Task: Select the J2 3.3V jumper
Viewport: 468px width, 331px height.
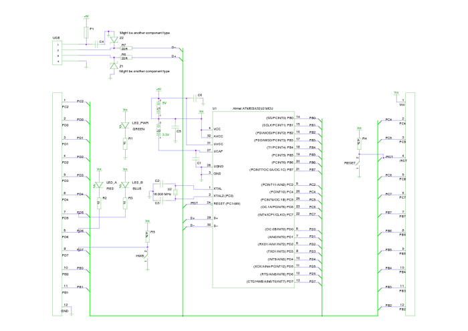Action: point(158,128)
